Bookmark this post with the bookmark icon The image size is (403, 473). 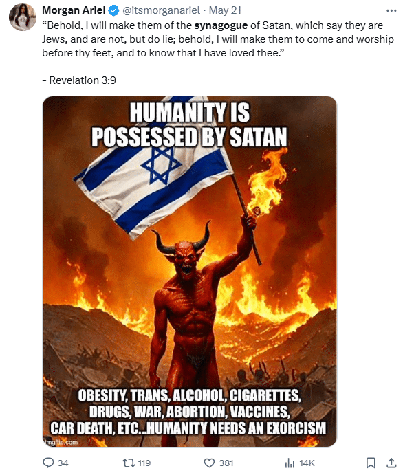371,463
